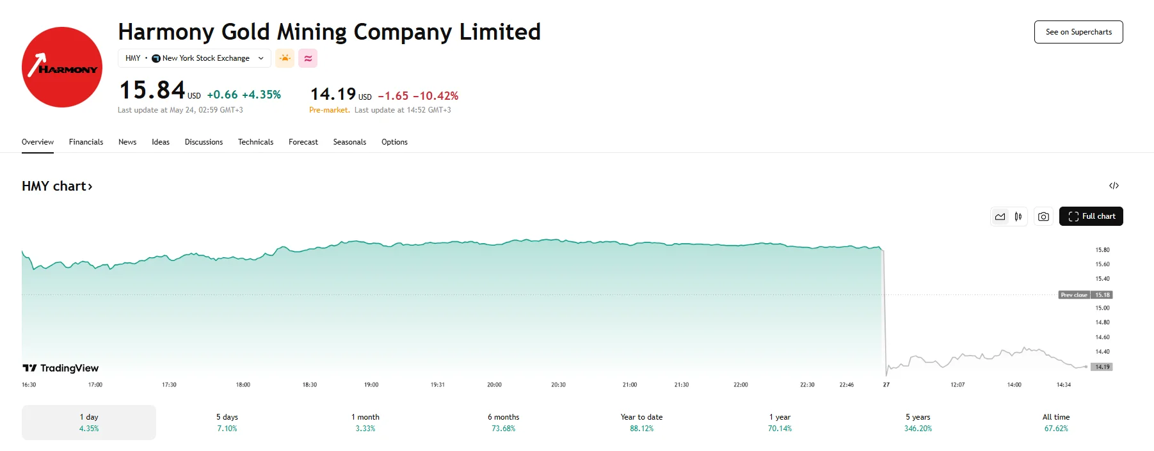Open the Technicals tab
The image size is (1154, 451).
point(255,141)
